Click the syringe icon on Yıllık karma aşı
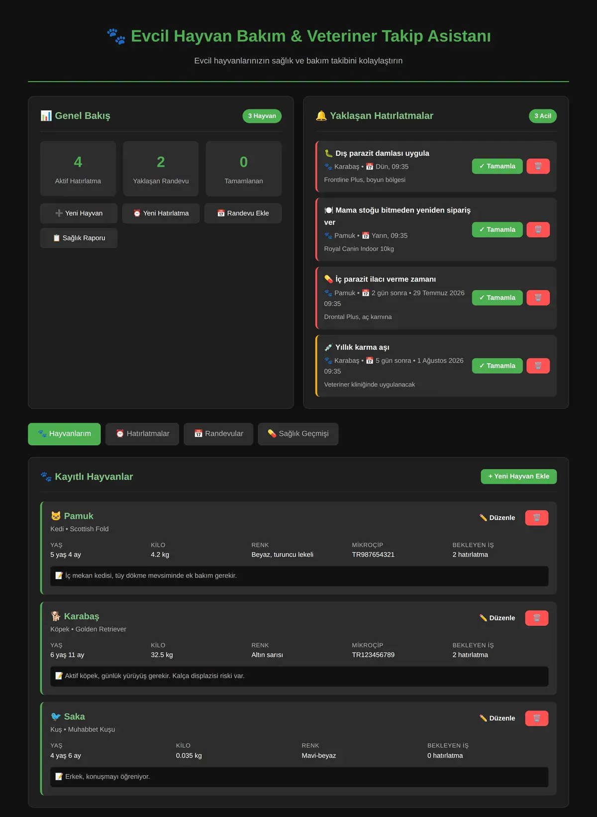This screenshot has width=597, height=817. [328, 347]
